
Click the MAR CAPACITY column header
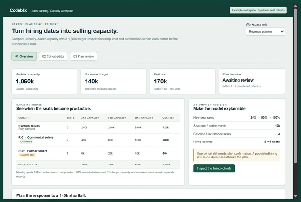click(x=144, y=118)
